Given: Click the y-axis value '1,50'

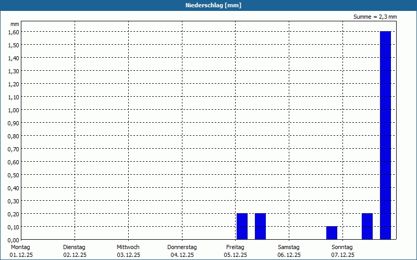Looking at the screenshot, I should point(14,45).
